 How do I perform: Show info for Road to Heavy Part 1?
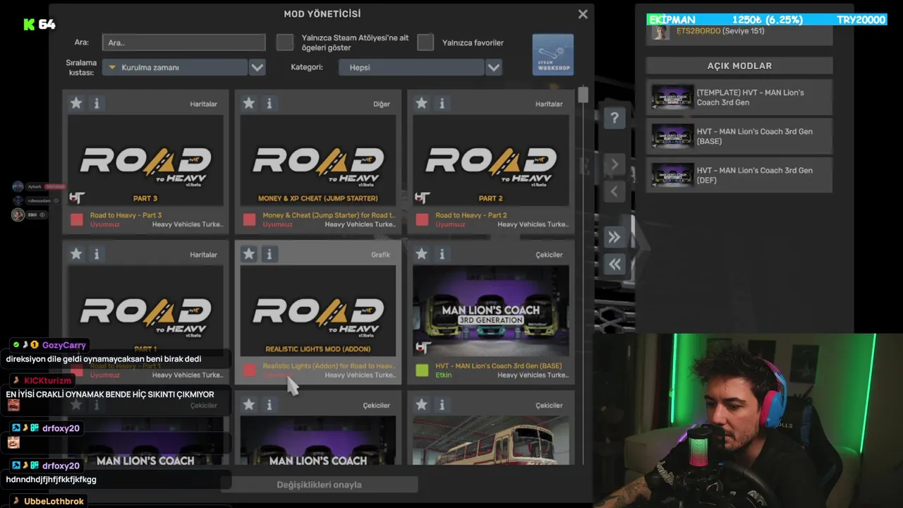[x=97, y=254]
